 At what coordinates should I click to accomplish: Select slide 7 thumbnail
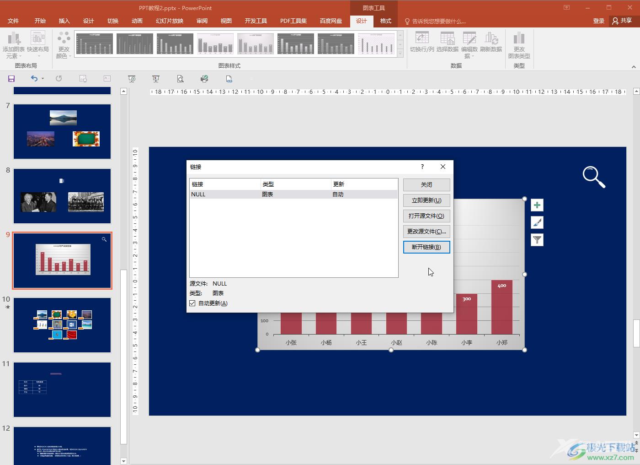[62, 131]
